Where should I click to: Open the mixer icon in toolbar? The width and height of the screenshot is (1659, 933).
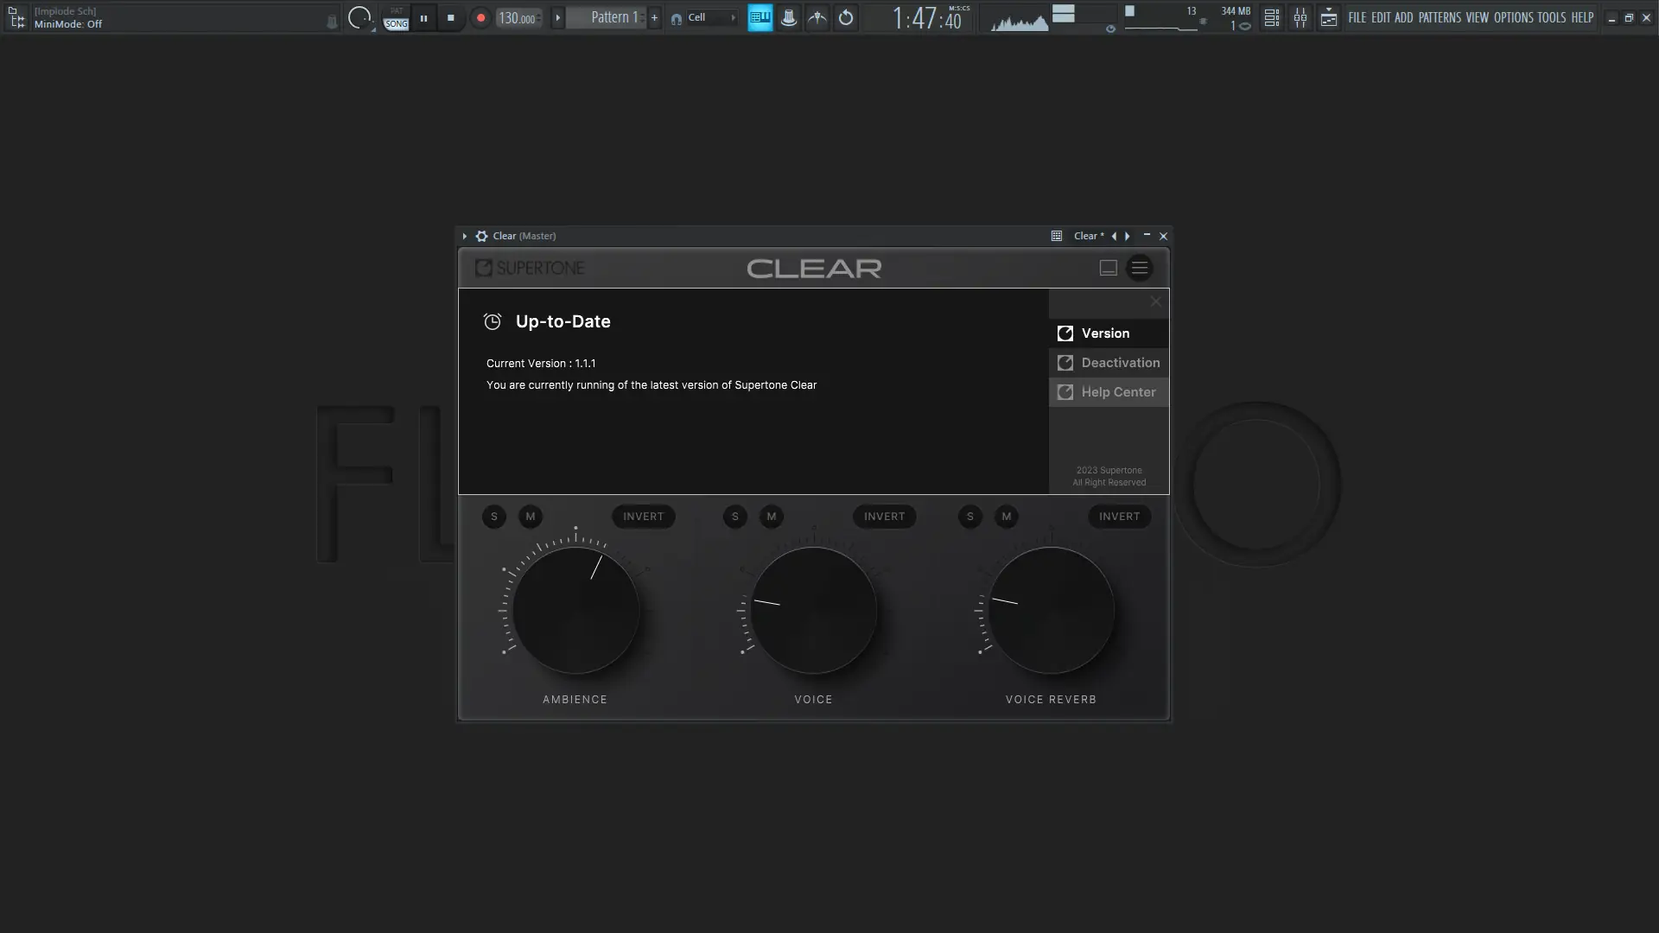click(x=1300, y=17)
